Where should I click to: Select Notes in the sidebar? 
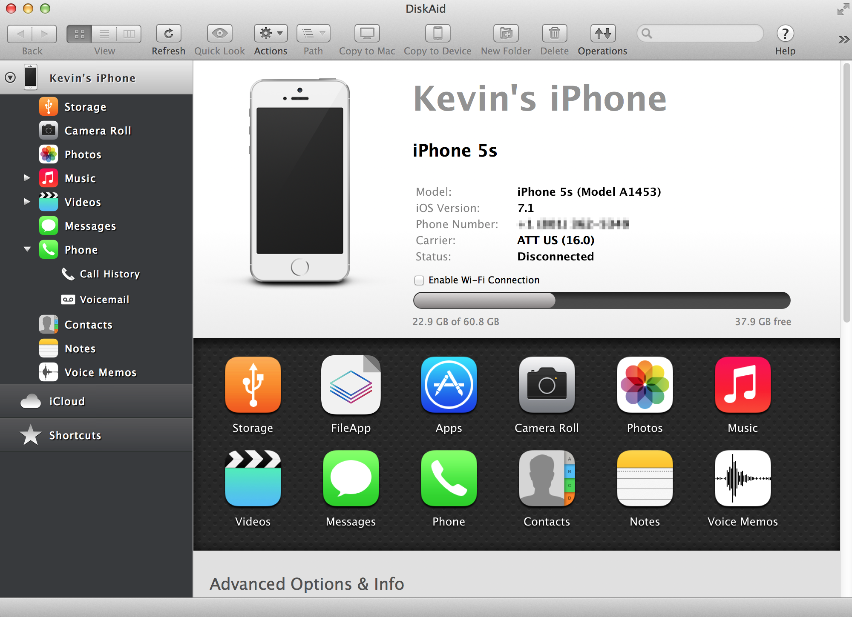pyautogui.click(x=96, y=348)
